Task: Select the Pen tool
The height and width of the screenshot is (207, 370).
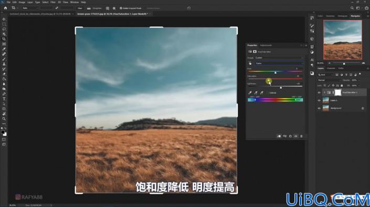Action: point(4,94)
